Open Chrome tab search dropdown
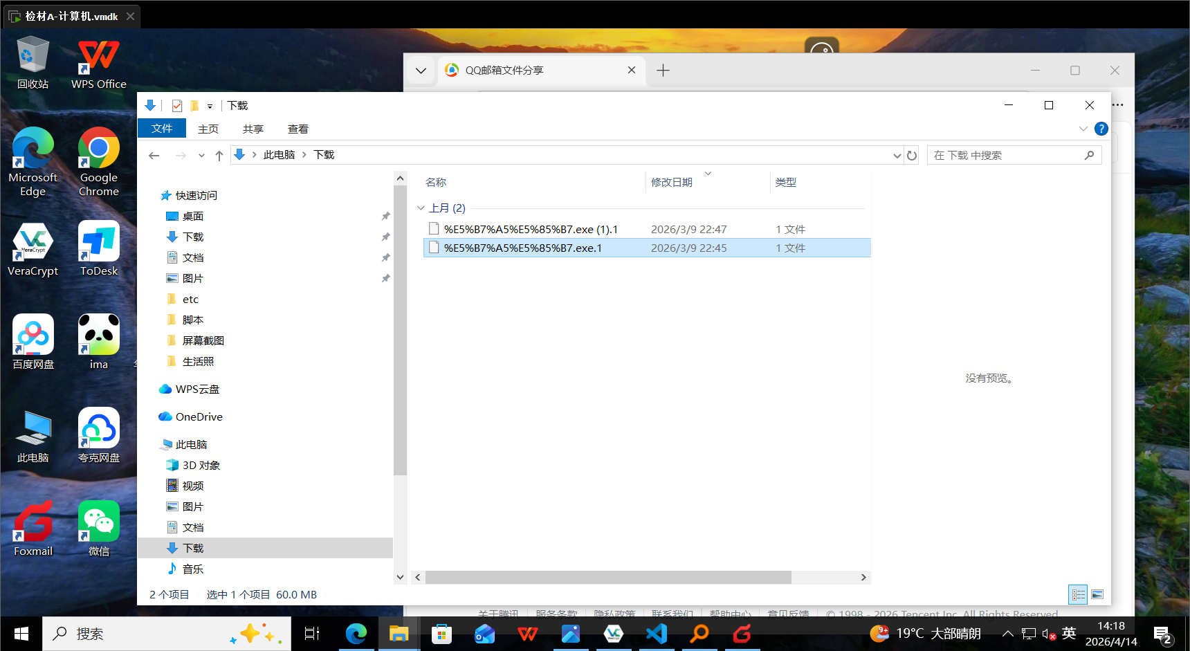Viewport: 1190px width, 651px height. (x=421, y=71)
